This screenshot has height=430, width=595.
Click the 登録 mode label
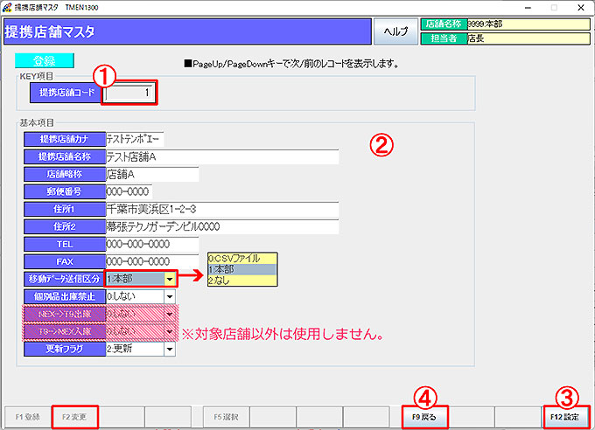(45, 60)
